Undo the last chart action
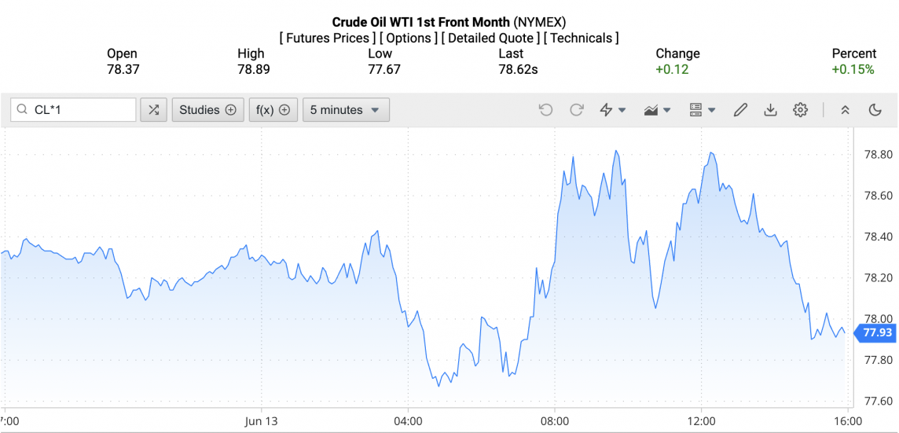The width and height of the screenshot is (899, 433). (546, 110)
